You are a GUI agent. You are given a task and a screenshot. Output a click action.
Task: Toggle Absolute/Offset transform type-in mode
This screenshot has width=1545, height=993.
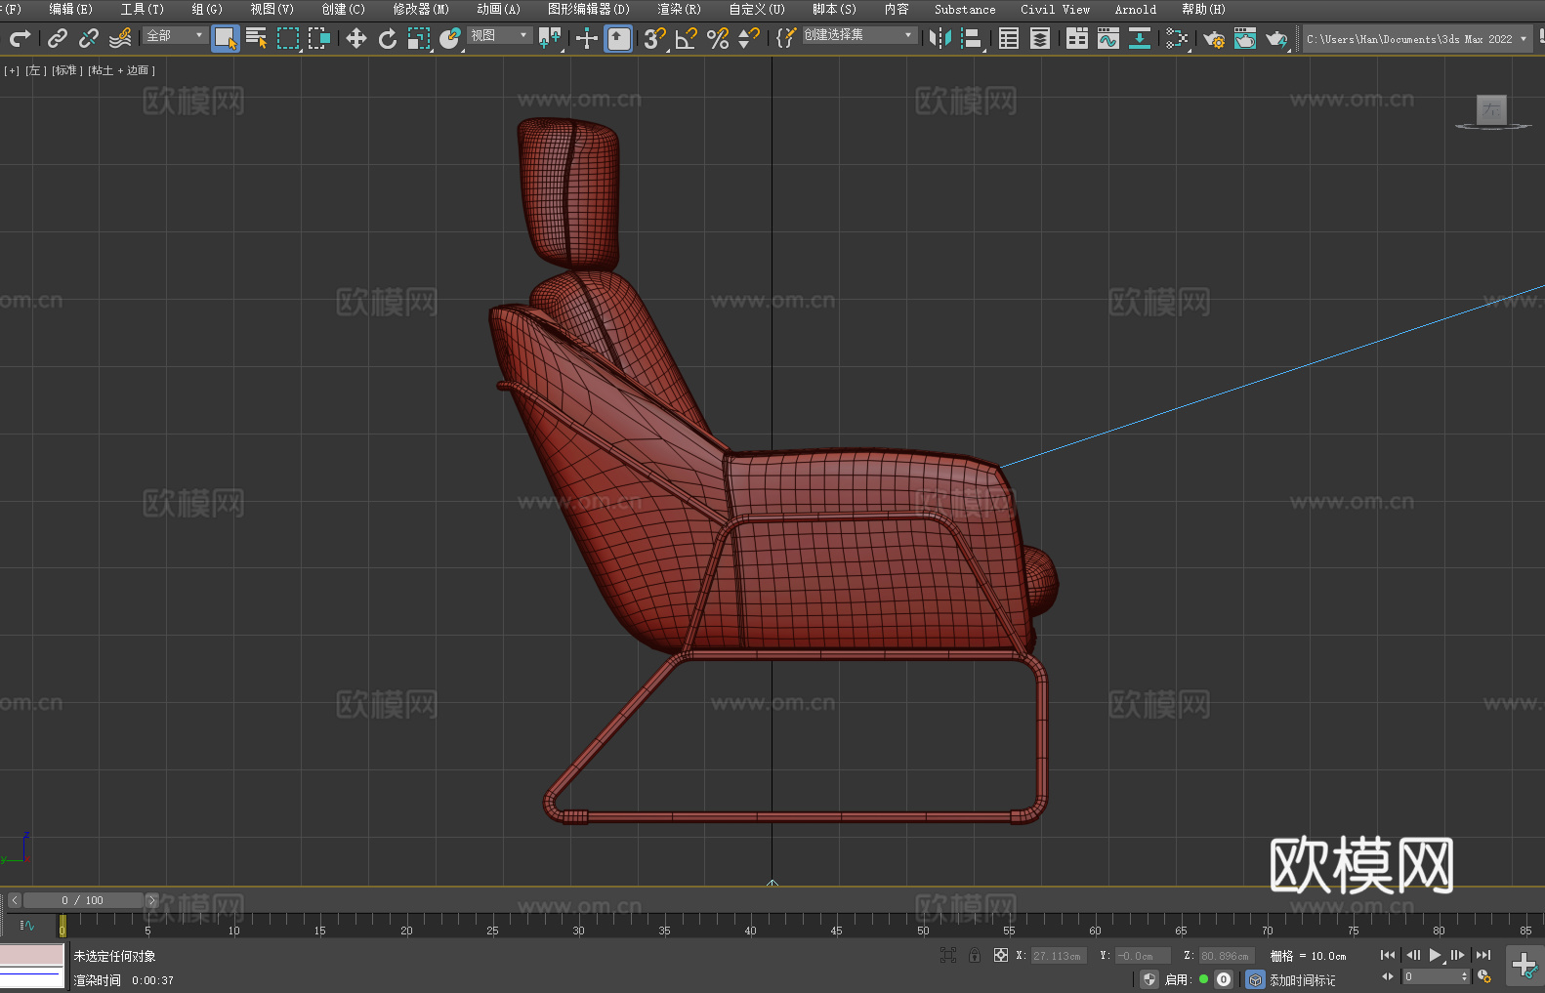point(1001,955)
